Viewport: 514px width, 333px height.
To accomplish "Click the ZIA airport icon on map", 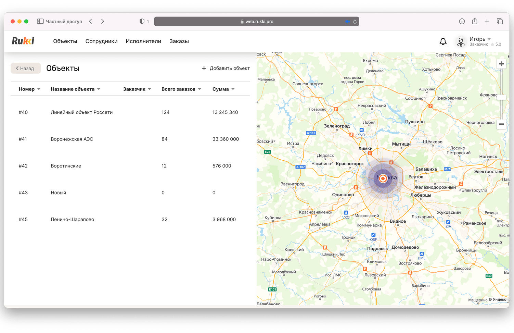I will [x=448, y=222].
